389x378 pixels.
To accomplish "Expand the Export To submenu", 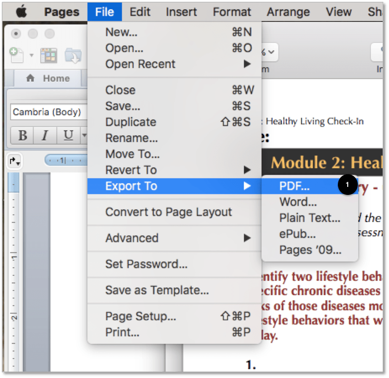I will point(174,186).
